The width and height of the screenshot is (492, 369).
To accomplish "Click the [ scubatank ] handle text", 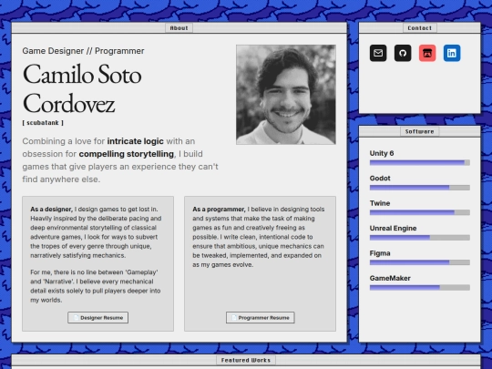I will tap(43, 123).
